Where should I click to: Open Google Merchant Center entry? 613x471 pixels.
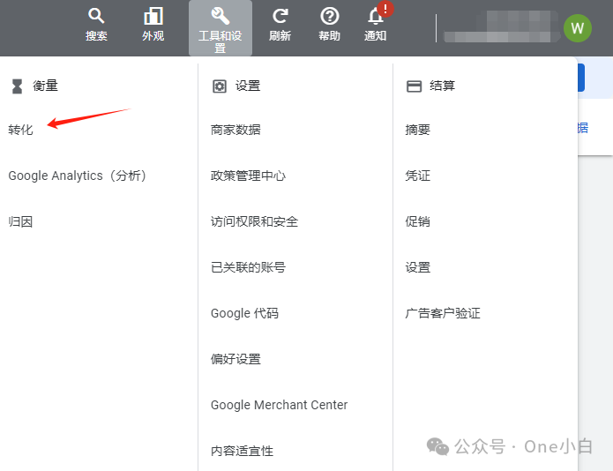pos(279,405)
